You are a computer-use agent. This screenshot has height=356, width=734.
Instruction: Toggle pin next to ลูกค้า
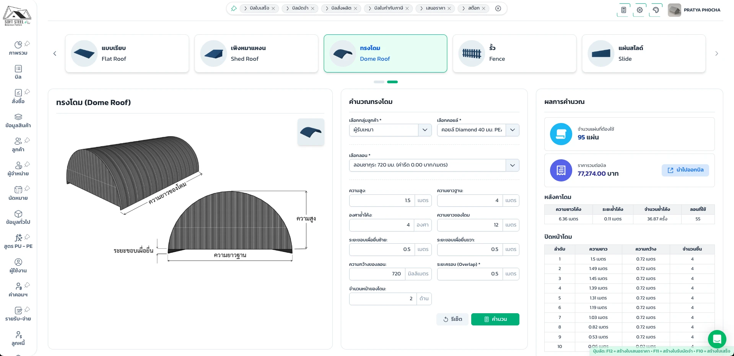click(27, 140)
